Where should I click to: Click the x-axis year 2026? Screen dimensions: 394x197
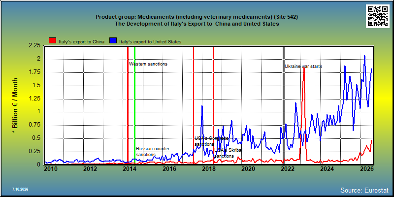(367, 169)
